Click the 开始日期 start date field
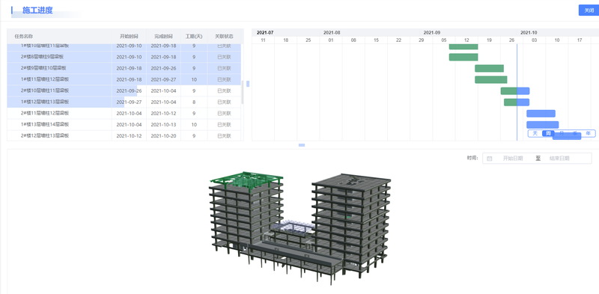599x294 pixels. [513, 159]
